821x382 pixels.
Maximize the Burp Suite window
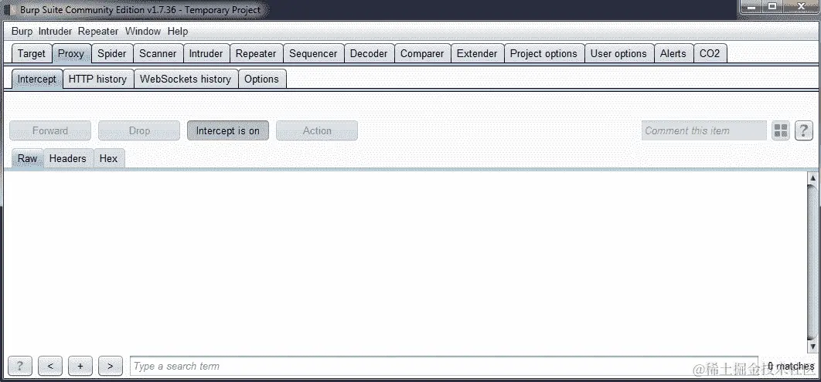point(772,6)
